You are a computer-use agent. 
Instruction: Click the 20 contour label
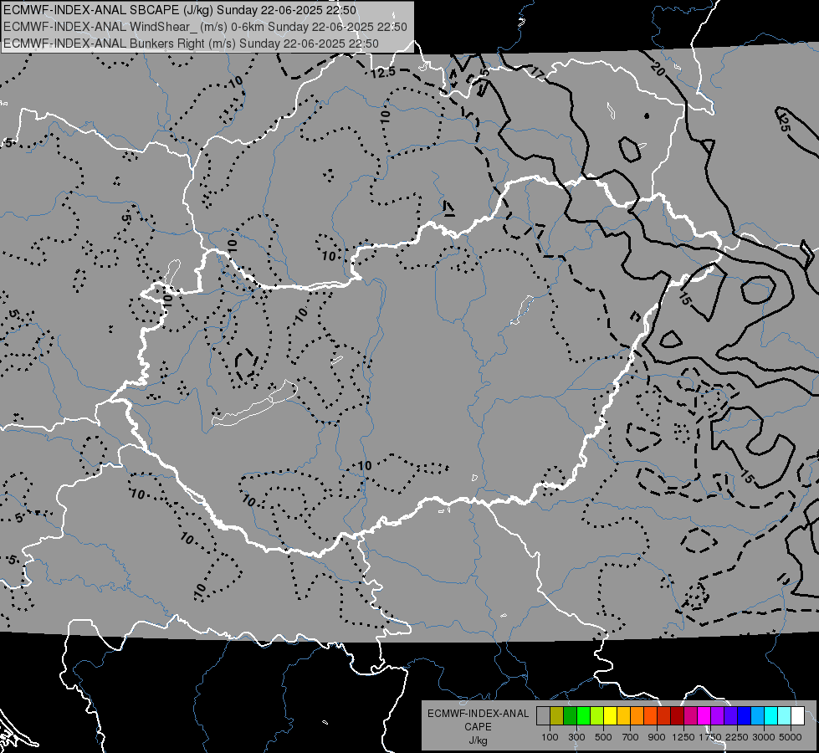tap(658, 68)
